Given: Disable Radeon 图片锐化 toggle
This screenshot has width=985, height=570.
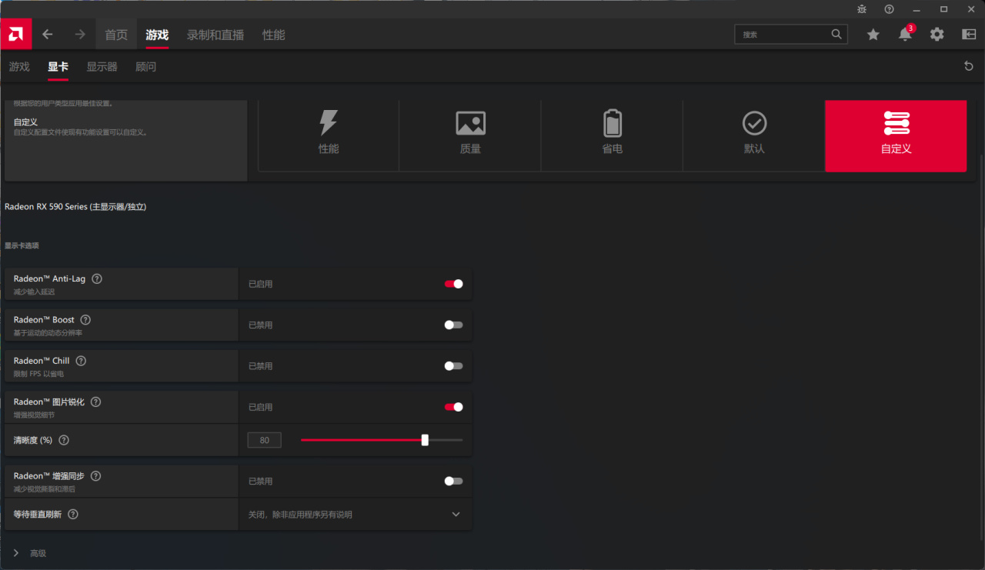Looking at the screenshot, I should pyautogui.click(x=453, y=407).
